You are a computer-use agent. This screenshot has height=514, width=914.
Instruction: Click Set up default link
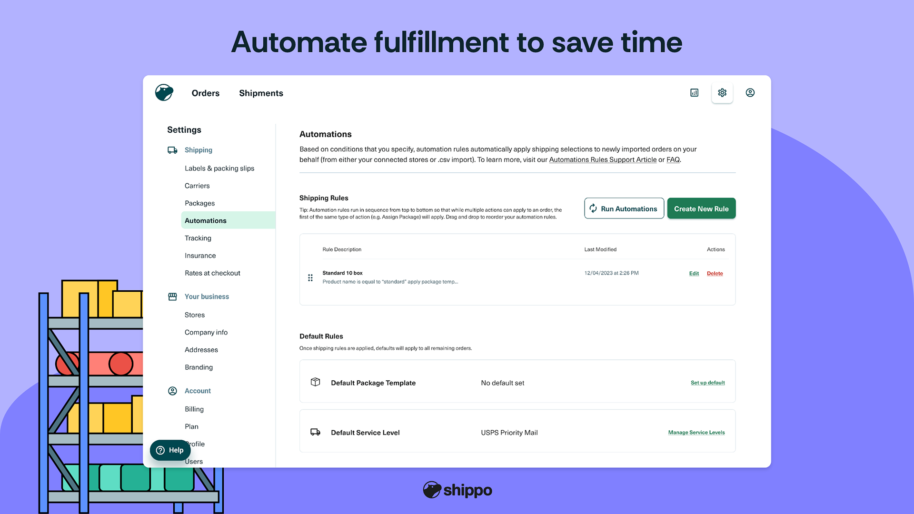click(x=707, y=383)
